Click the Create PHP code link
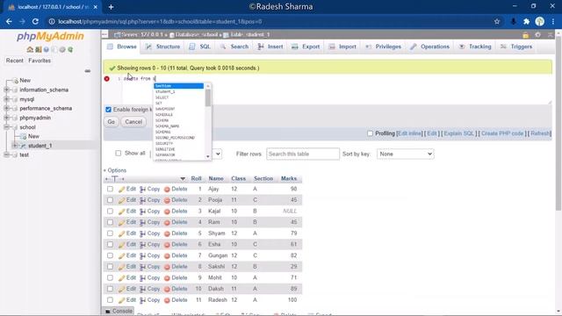Screen dimensions: 562x316 (x=502, y=133)
